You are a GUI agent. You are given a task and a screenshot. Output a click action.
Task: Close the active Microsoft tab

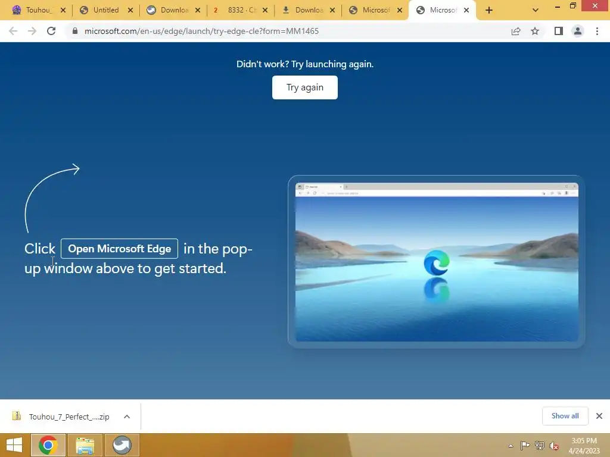point(466,10)
